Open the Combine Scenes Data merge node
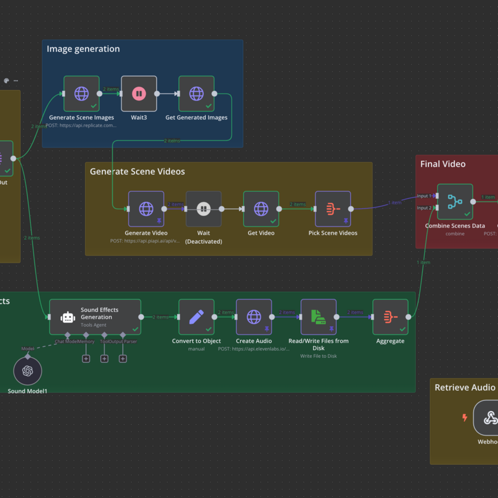 [455, 202]
